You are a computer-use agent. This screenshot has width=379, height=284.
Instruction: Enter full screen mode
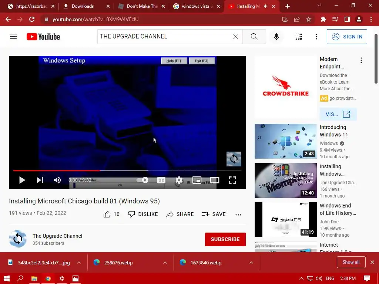232,180
